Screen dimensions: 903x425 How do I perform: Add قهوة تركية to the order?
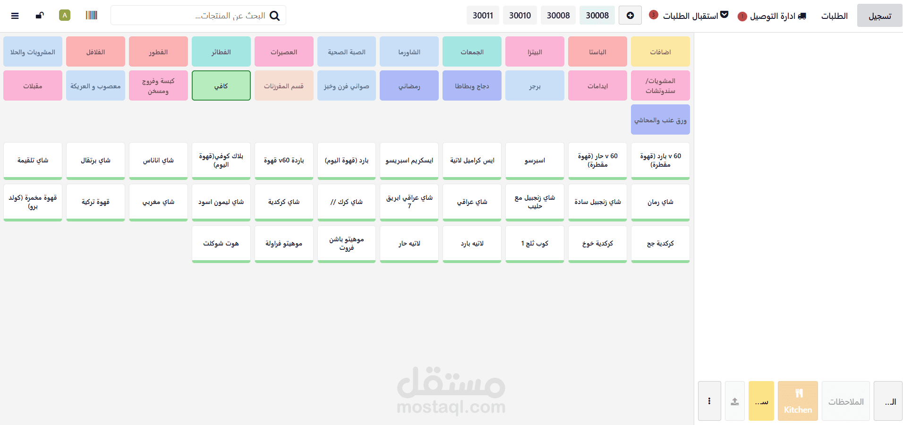tap(95, 202)
